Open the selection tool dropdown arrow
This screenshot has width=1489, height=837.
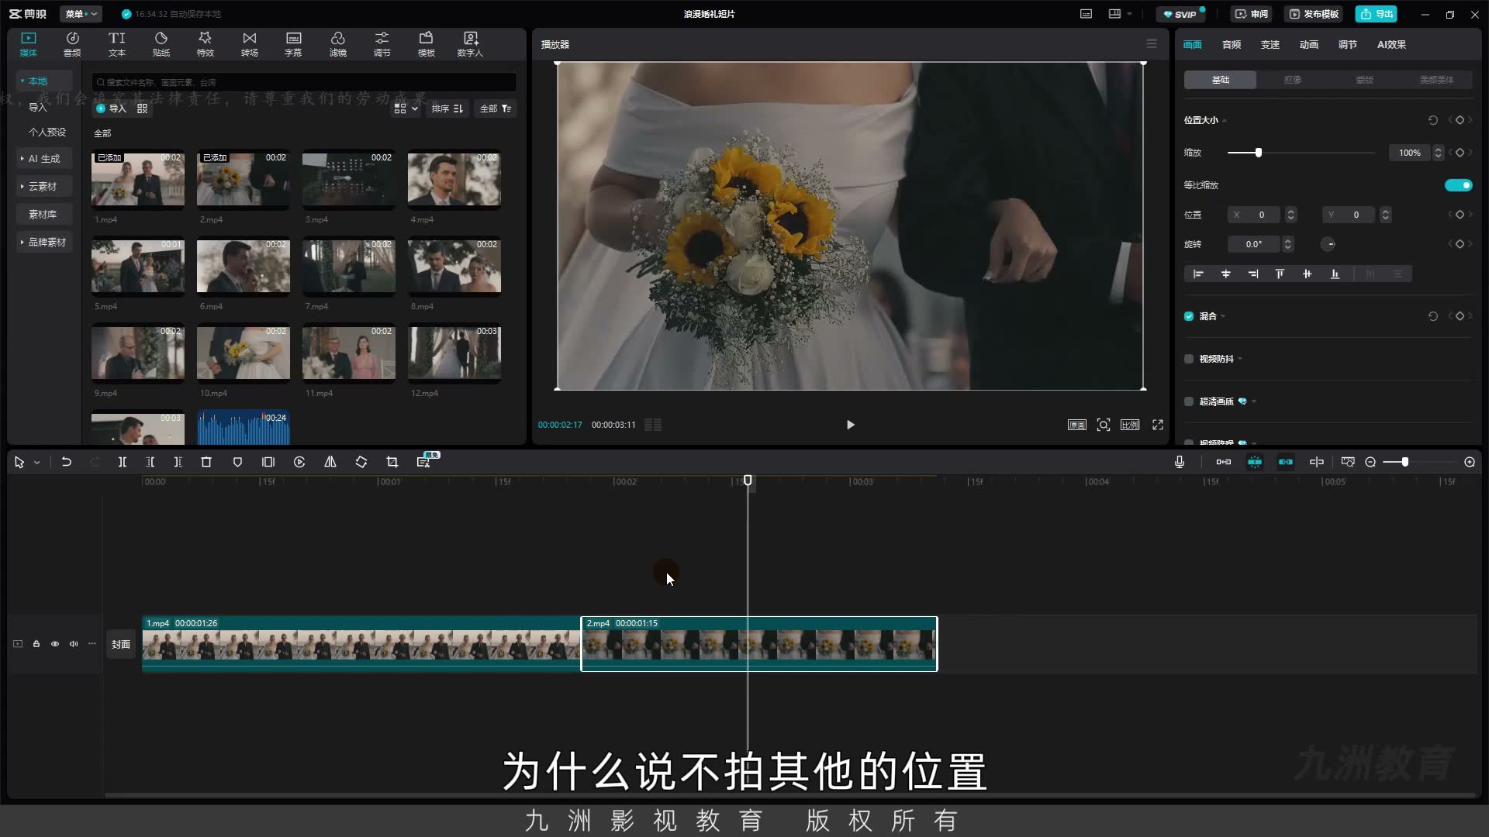pyautogui.click(x=36, y=463)
